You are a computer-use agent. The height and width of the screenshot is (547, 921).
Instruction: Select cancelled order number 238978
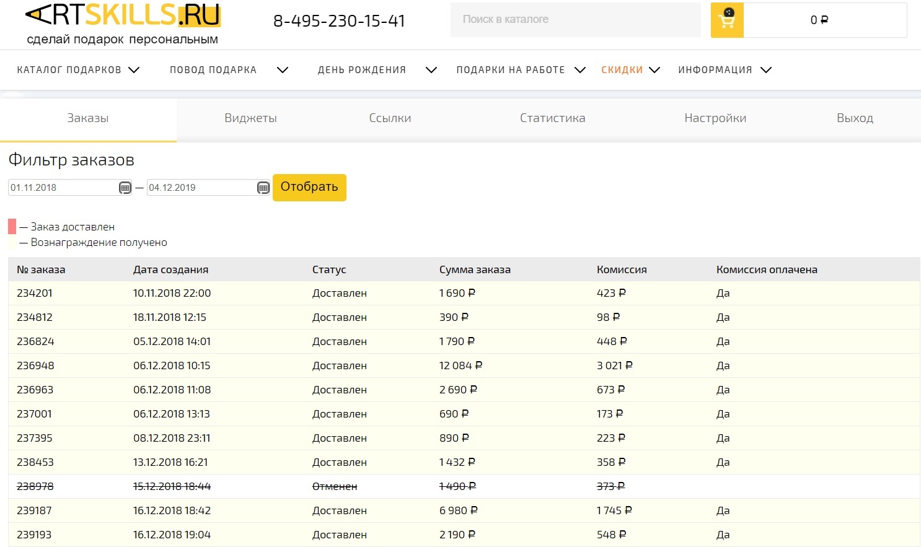tap(35, 486)
